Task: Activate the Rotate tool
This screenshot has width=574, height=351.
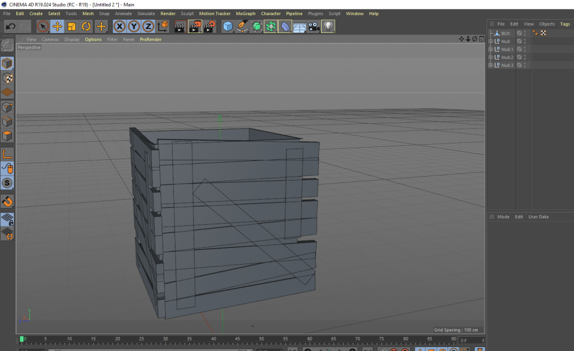Action: [x=86, y=26]
